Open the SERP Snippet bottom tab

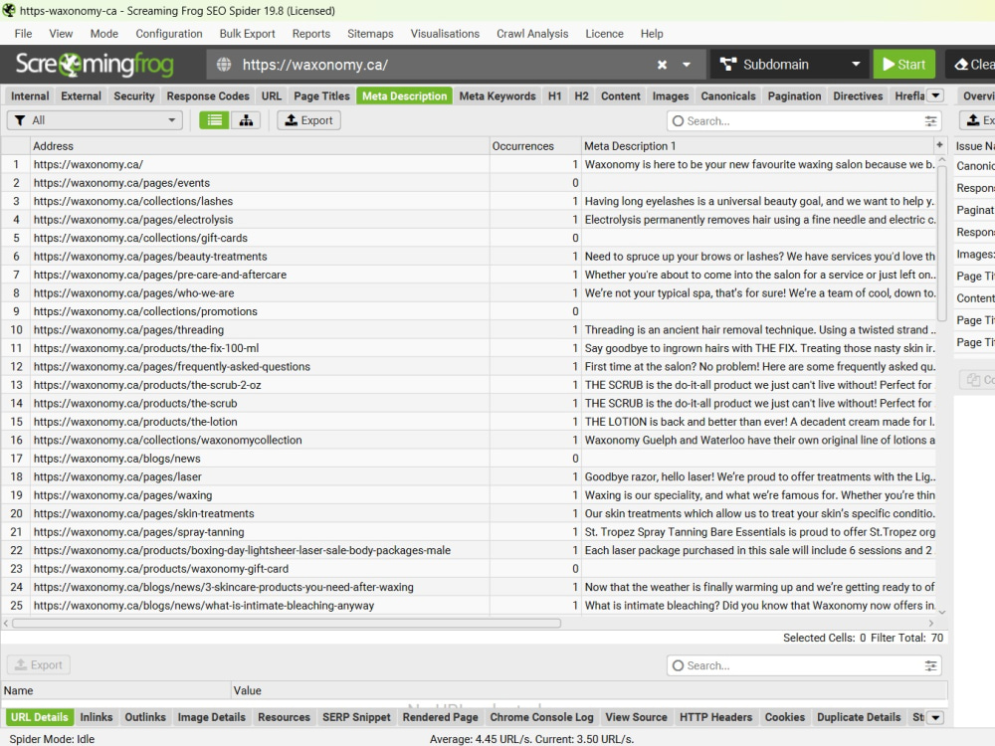(x=356, y=717)
